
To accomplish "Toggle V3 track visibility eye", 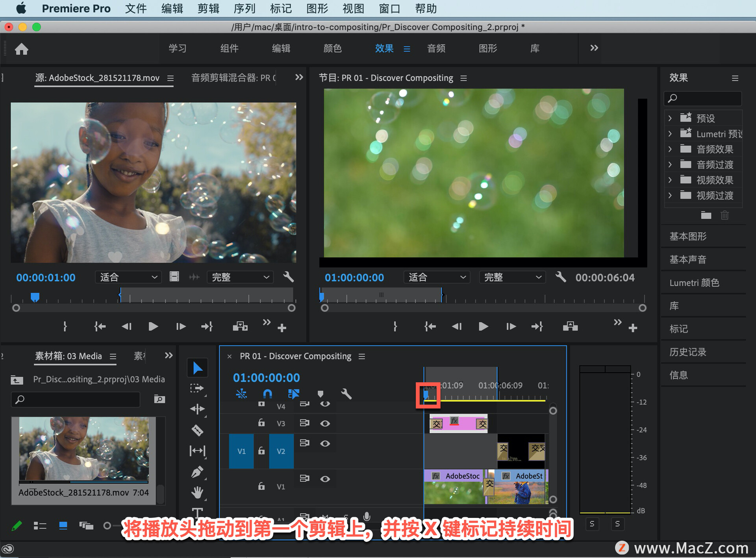I will (x=325, y=423).
